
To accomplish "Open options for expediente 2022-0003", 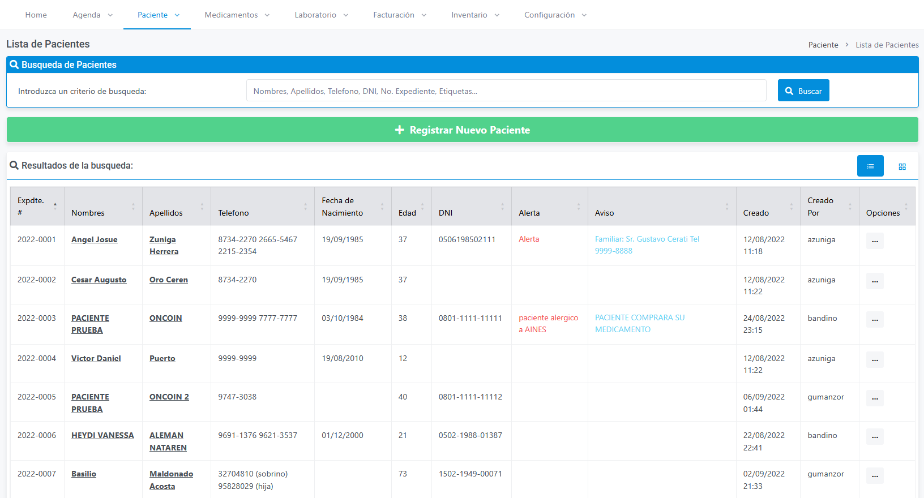I will (x=875, y=320).
